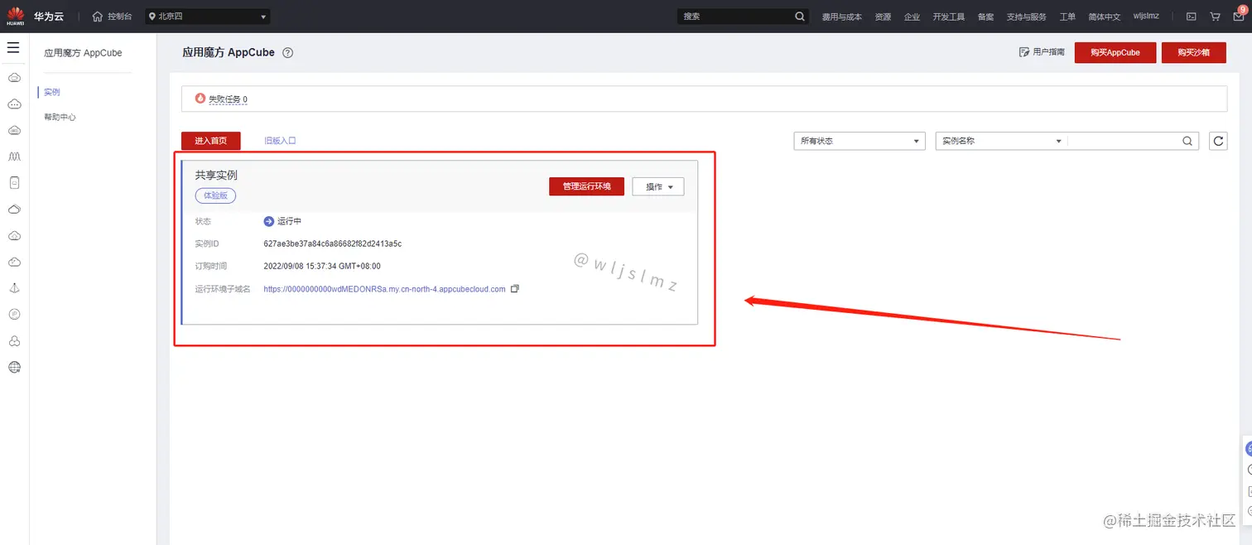Open the message mailbox with badge 9
The width and height of the screenshot is (1252, 545).
point(1239,16)
